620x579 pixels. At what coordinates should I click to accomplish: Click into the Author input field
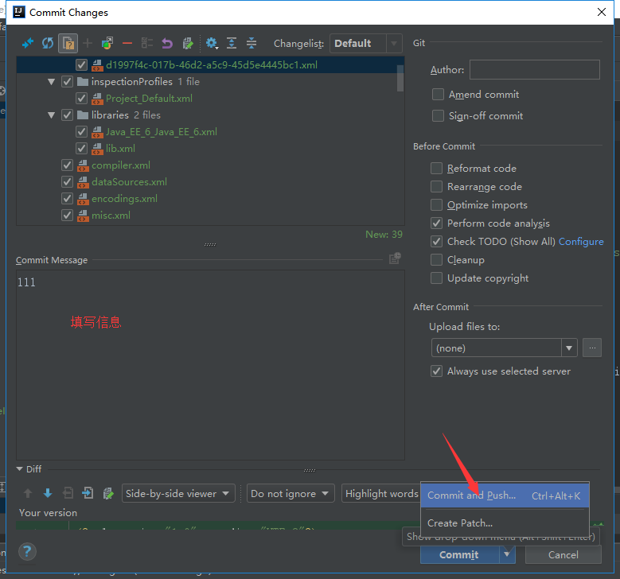[534, 69]
